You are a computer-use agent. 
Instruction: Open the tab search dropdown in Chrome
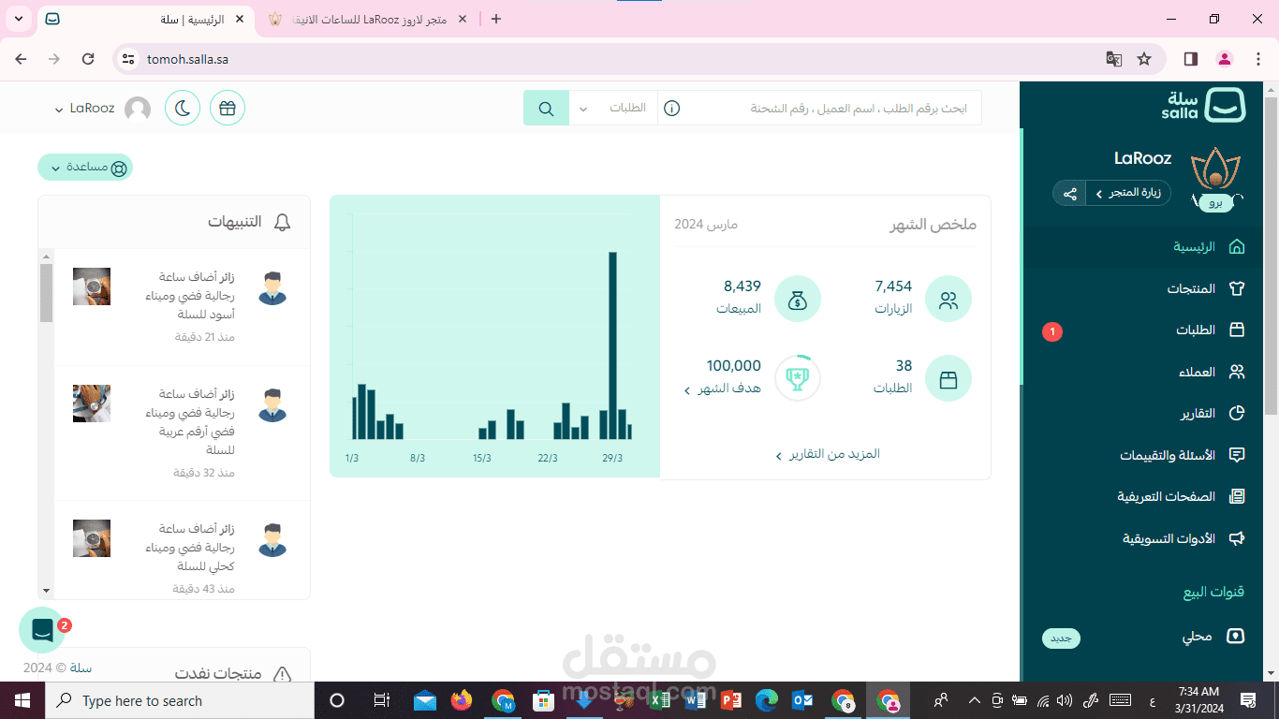point(19,19)
